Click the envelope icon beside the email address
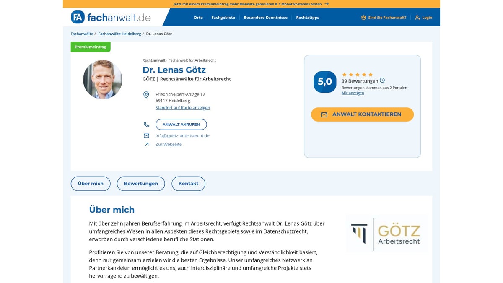 point(146,135)
